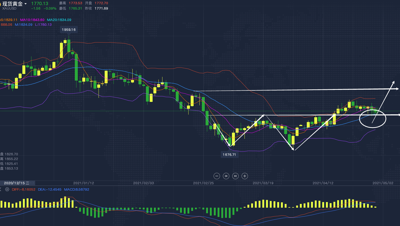Click the zoom out minus icon

click(217, 176)
